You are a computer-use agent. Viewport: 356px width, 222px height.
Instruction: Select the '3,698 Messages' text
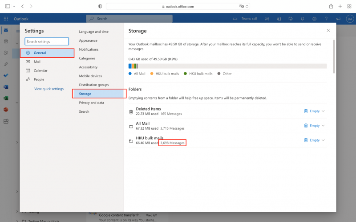pyautogui.click(x=172, y=143)
